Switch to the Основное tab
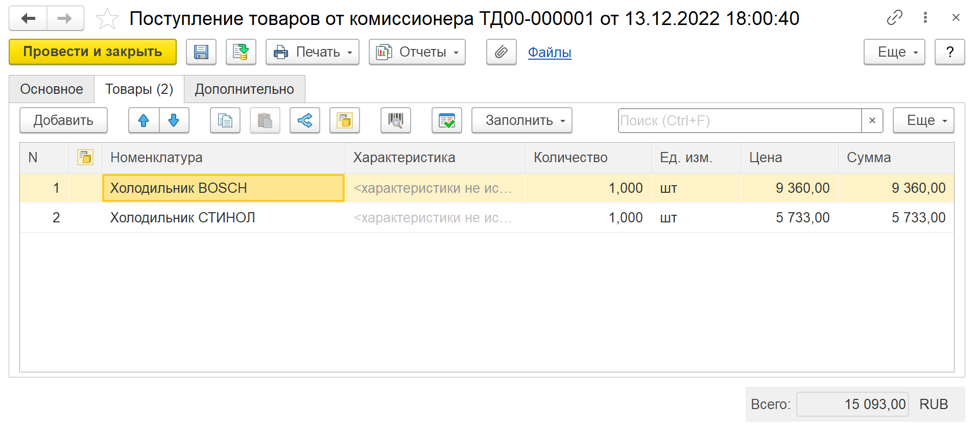The image size is (977, 431). pos(52,89)
